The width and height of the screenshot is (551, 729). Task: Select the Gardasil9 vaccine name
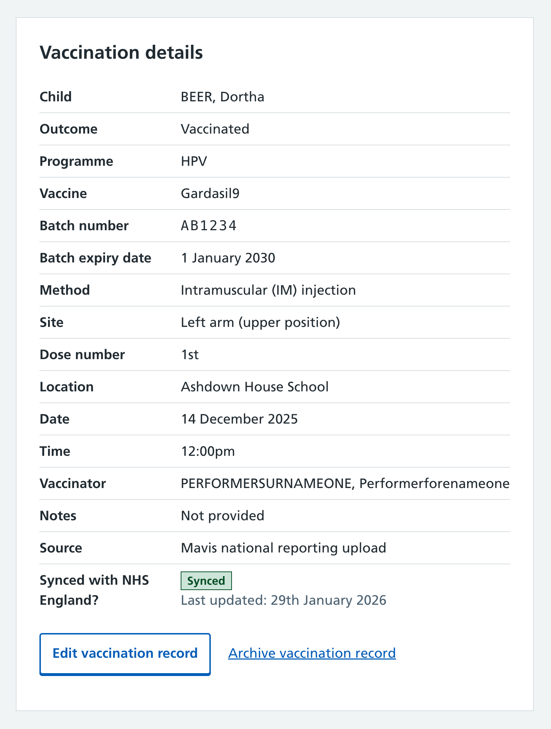211,193
